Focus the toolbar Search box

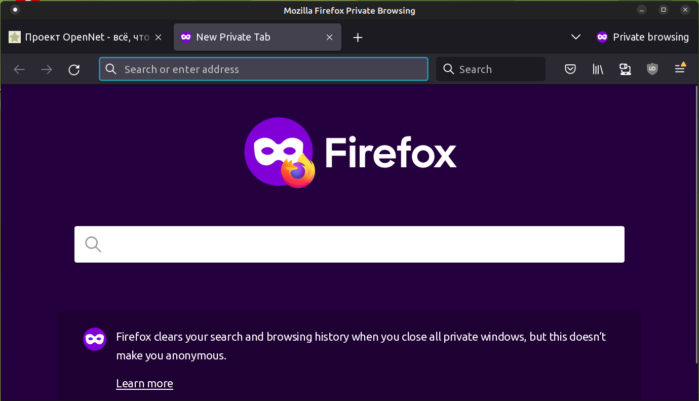(x=490, y=69)
